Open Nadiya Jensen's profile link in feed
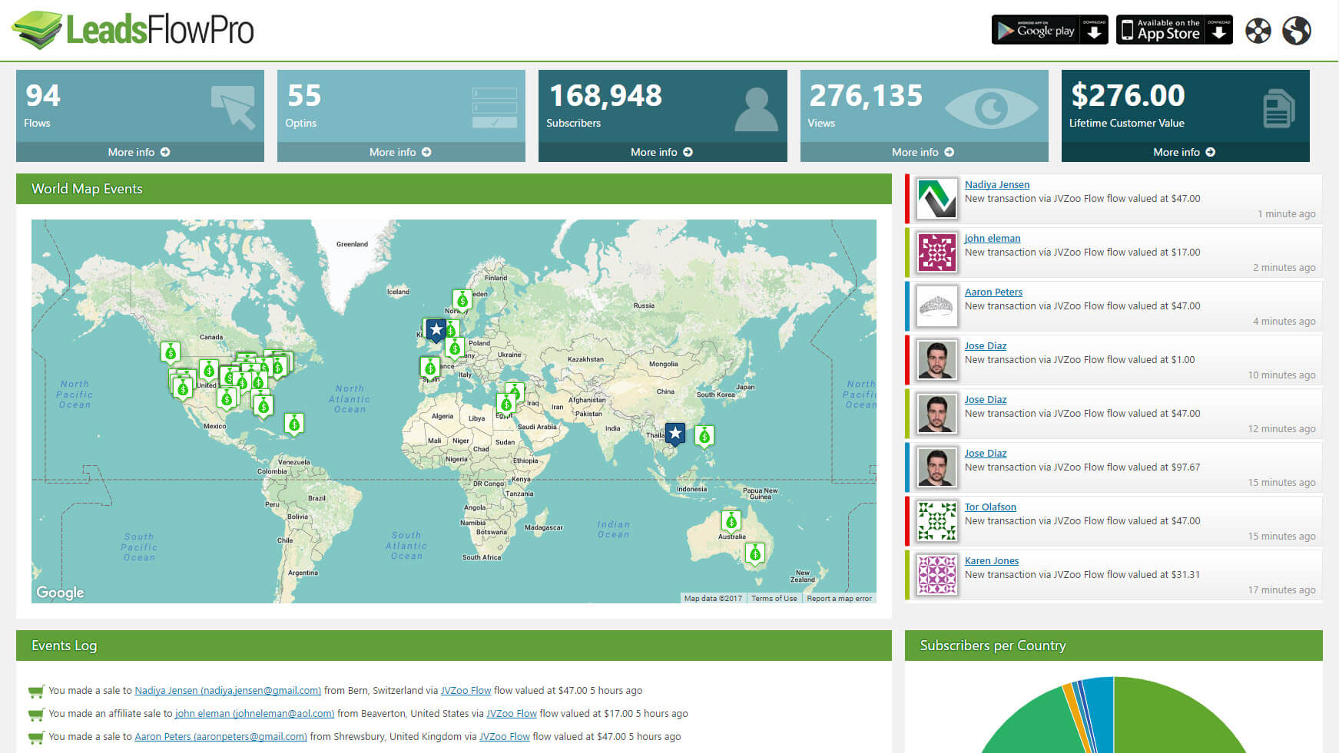 tap(997, 184)
